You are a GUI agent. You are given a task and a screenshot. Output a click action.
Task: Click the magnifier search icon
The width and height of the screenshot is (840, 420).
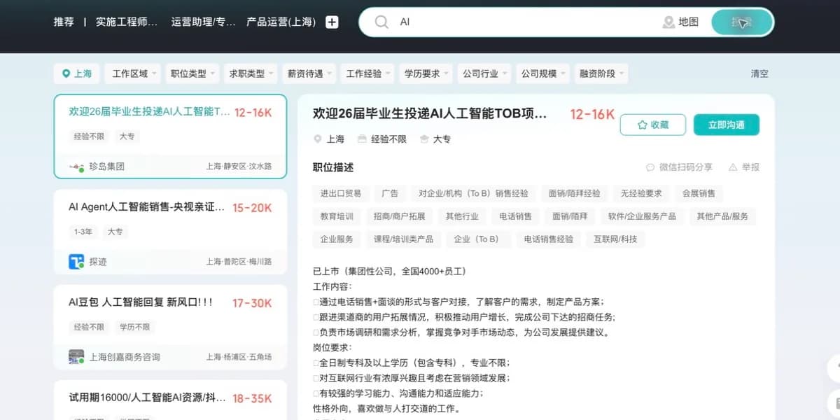pos(381,22)
